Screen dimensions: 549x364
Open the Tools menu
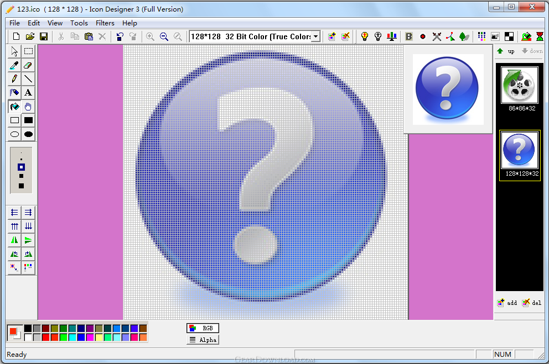79,23
